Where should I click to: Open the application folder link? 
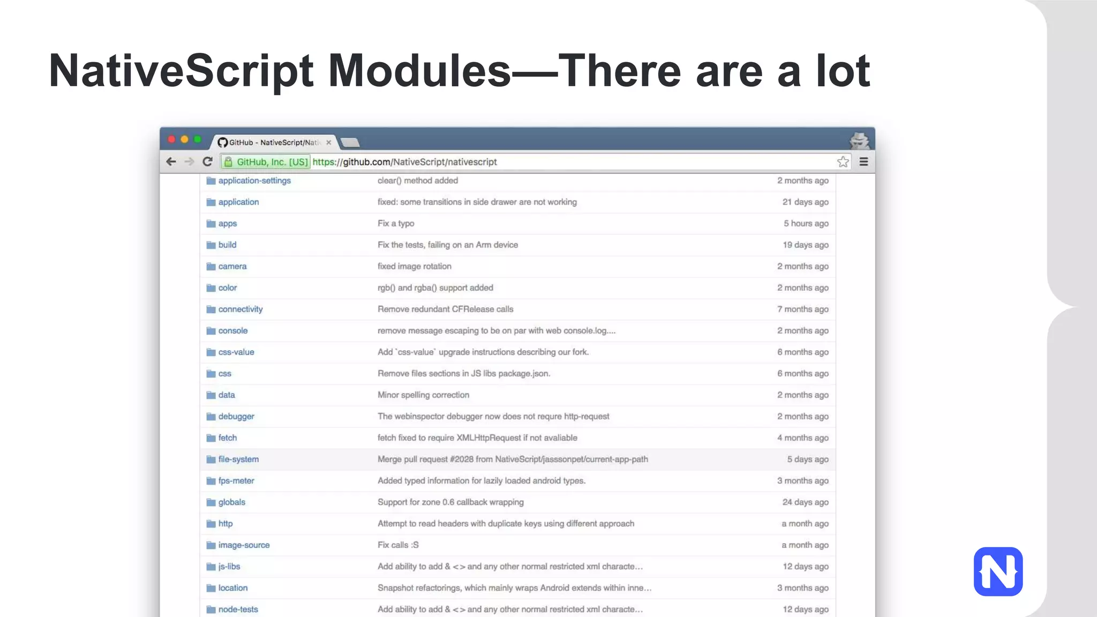tap(238, 202)
